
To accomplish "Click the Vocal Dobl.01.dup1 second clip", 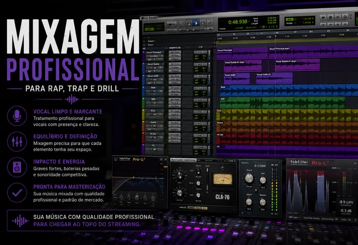I will (297, 65).
